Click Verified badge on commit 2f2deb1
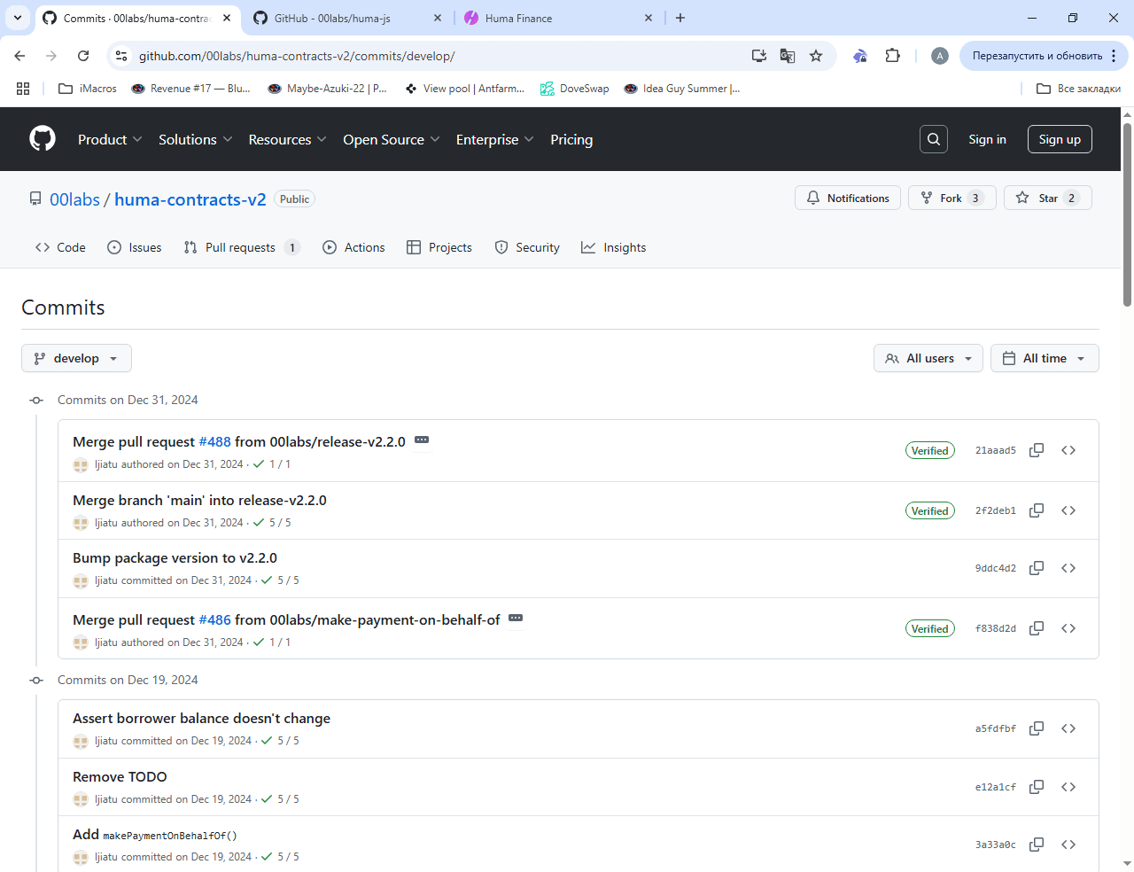Viewport: 1134px width, 872px height. coord(930,510)
